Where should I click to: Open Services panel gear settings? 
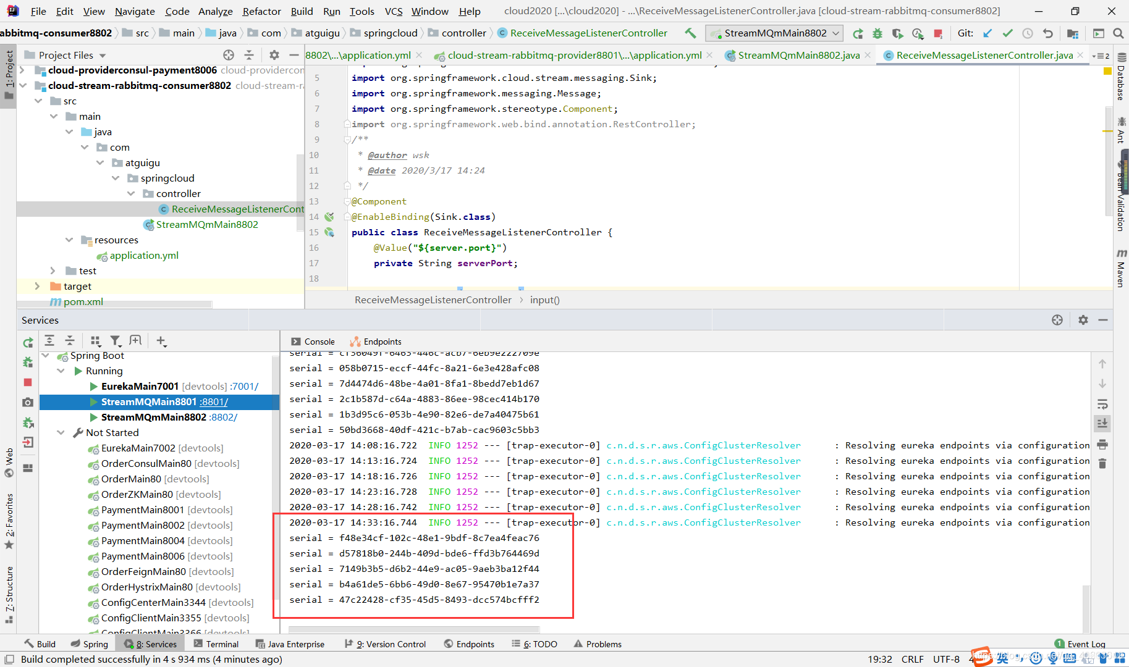click(x=1083, y=320)
